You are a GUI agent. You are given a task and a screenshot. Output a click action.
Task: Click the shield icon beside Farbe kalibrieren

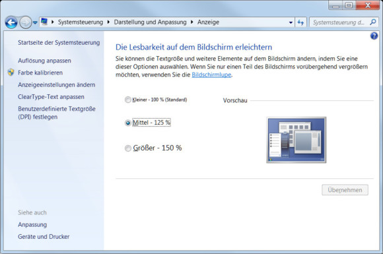pos(11,73)
